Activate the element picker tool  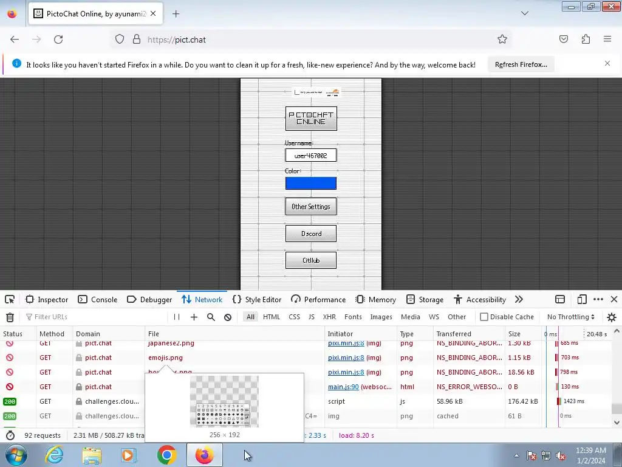[10, 299]
